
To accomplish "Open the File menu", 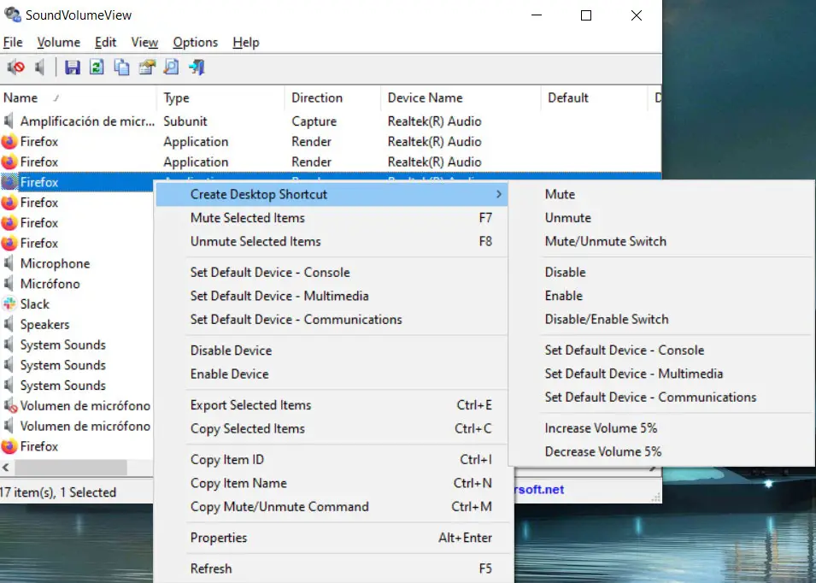I will [13, 42].
